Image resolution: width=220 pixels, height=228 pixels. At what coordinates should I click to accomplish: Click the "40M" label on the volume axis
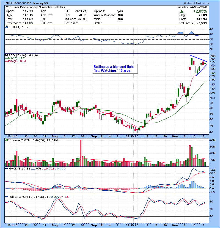tap(213, 140)
